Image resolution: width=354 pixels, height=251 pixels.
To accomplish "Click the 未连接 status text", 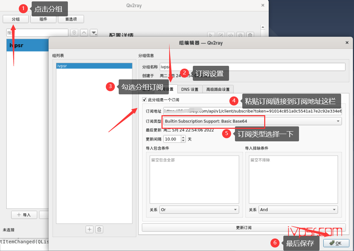I will tap(9, 230).
